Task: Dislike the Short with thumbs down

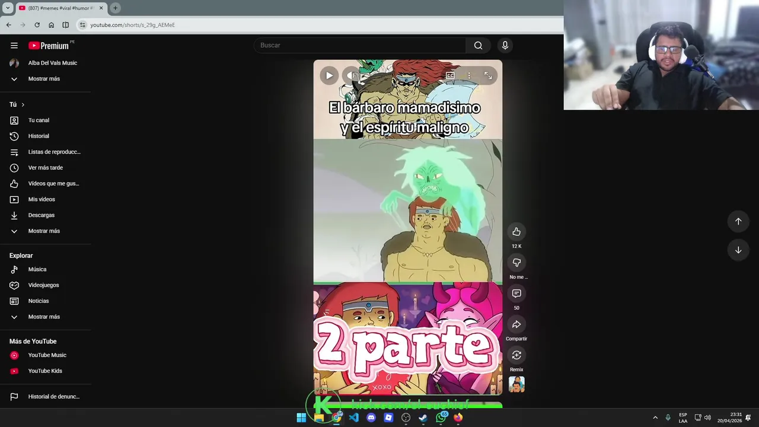Action: click(x=516, y=263)
